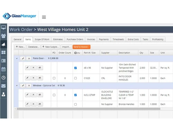Duplicate the Bronze Handles item row
The height and width of the screenshot is (129, 173).
[x=40, y=104]
